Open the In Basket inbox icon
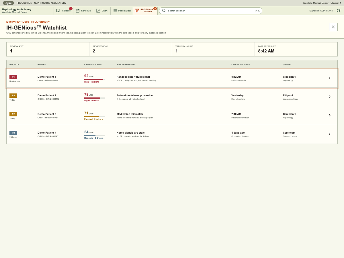 58,11
